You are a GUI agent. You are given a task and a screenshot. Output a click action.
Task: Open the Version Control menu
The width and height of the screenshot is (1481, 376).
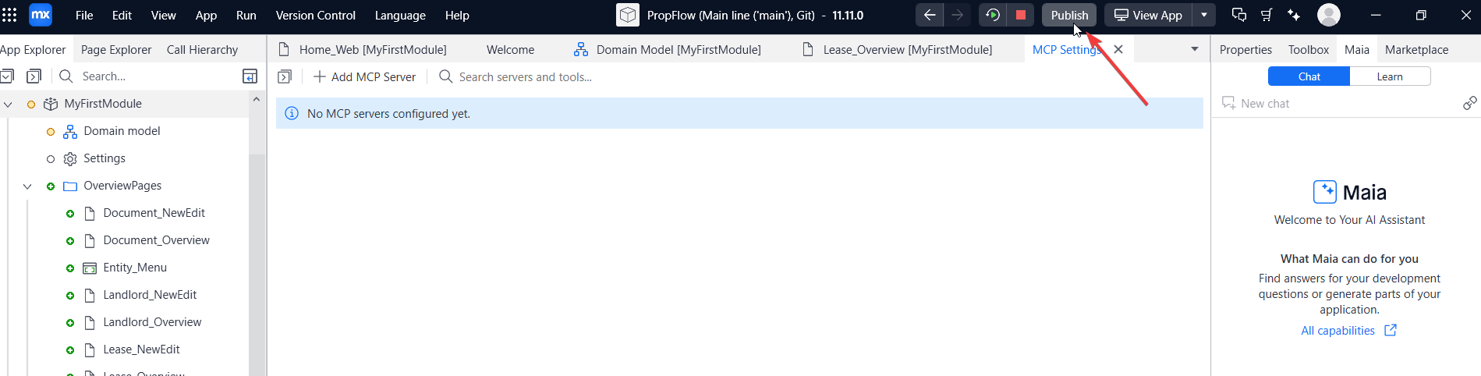coord(315,15)
